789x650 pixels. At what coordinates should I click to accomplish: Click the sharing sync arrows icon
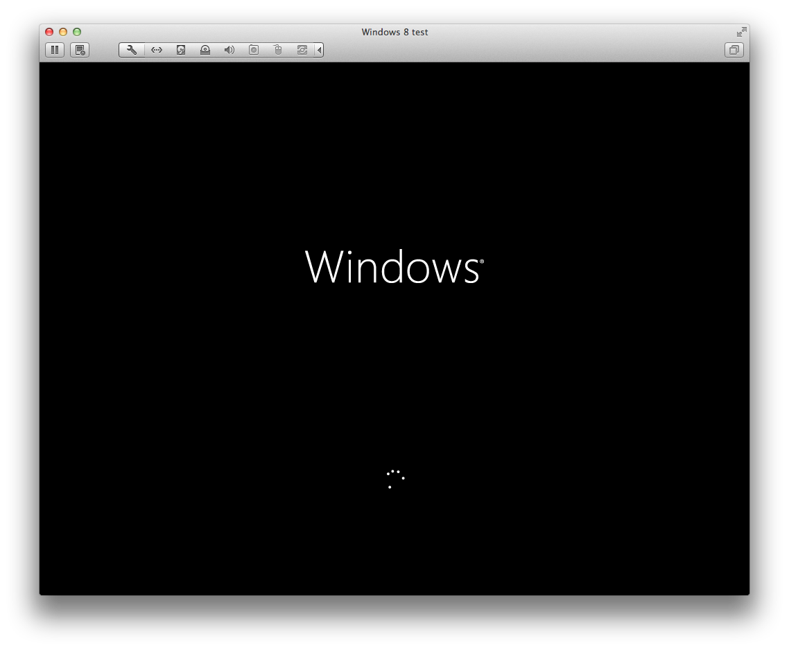(x=302, y=50)
